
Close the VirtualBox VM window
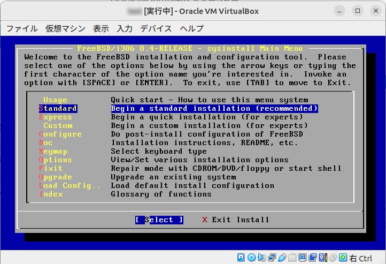tap(376, 11)
